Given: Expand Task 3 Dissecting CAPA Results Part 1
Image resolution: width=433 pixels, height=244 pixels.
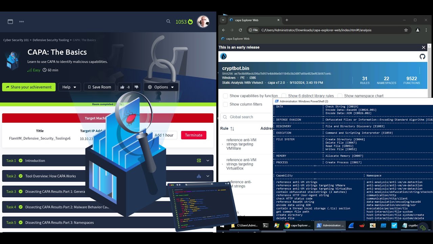Looking at the screenshot, I should click(x=108, y=191).
